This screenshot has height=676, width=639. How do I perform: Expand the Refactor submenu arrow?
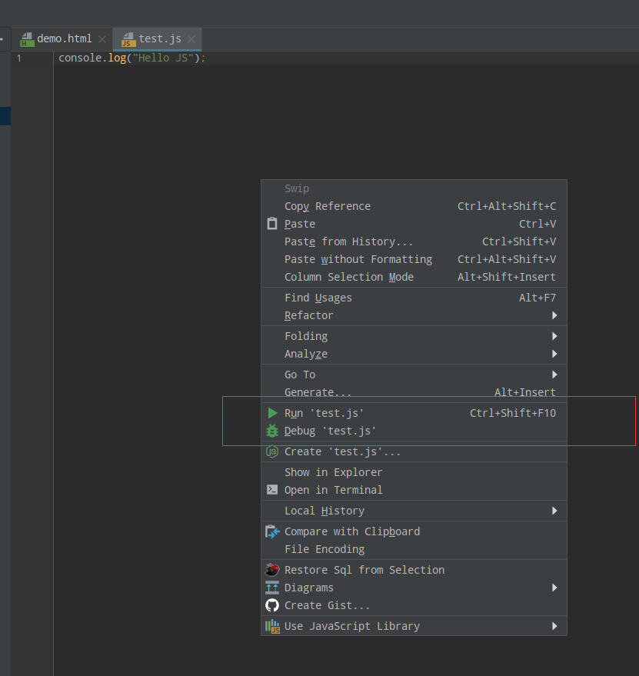[554, 315]
